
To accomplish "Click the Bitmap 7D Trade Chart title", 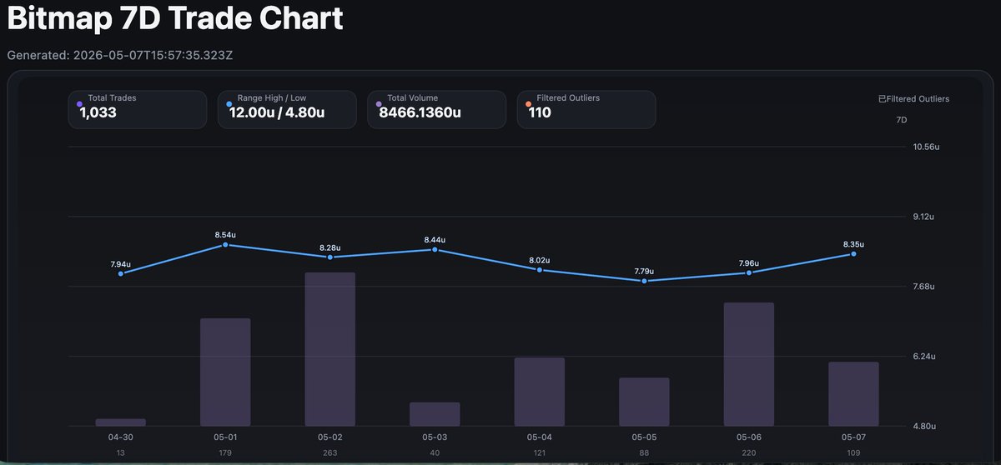I will (174, 17).
